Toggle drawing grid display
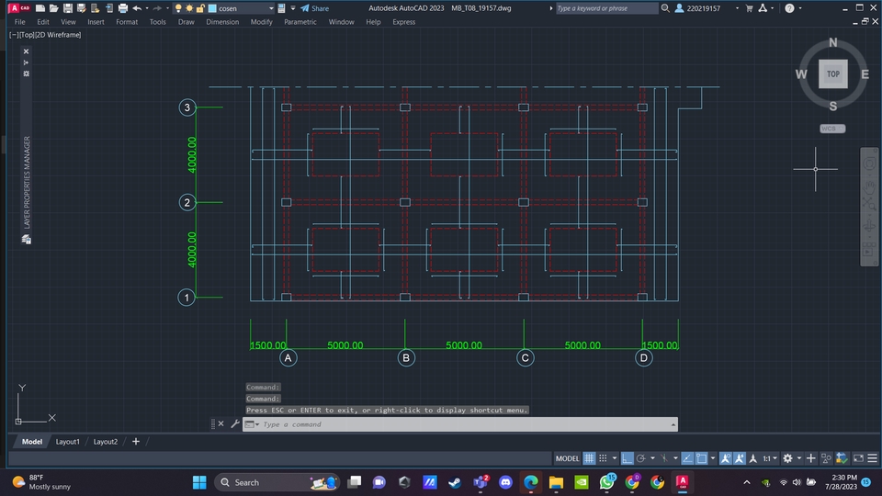Viewport: 882px width, 496px height. [588, 458]
